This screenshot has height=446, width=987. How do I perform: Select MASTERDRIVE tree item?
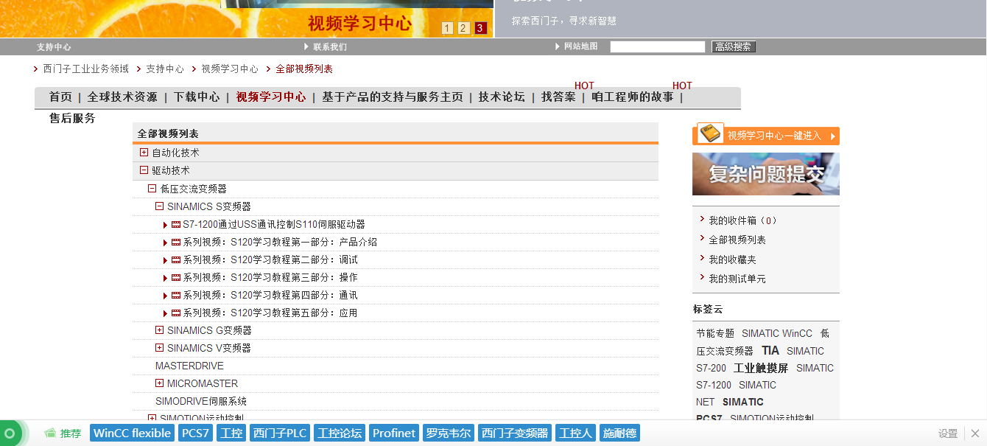coord(189,366)
